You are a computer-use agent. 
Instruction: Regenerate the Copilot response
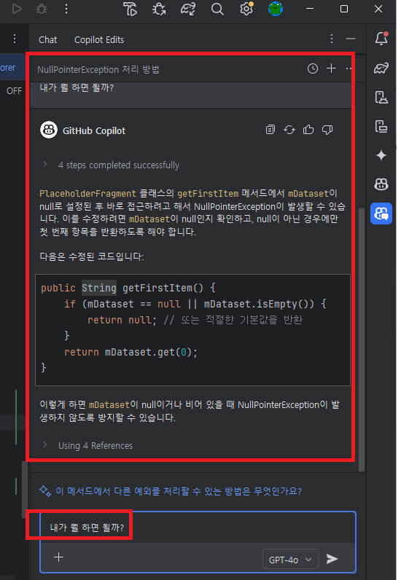tap(289, 130)
